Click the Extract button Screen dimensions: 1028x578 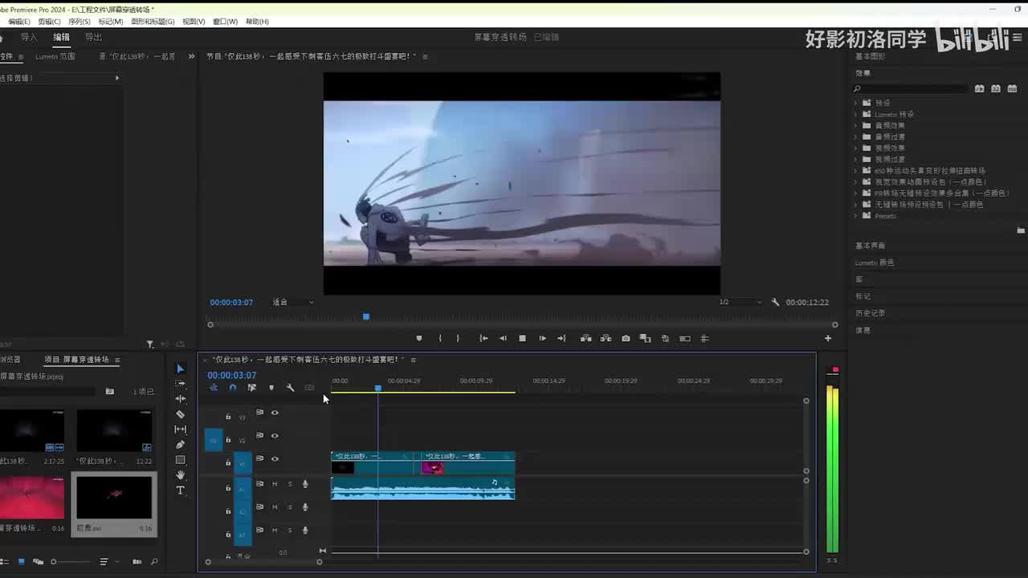pyautogui.click(x=606, y=339)
